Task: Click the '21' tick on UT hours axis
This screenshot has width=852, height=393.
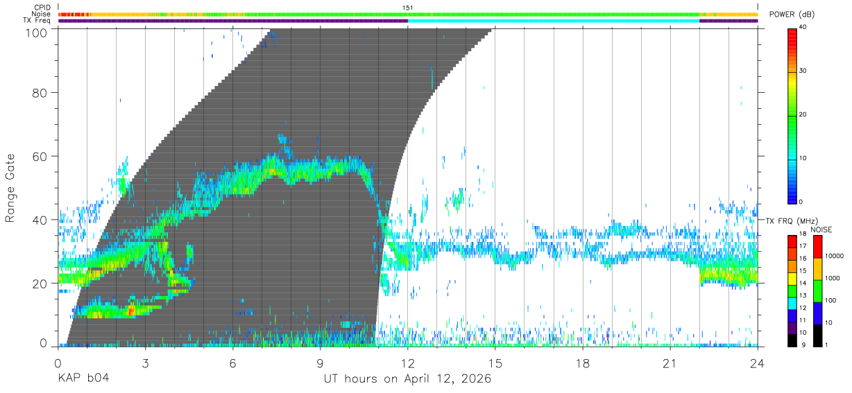Action: click(670, 363)
